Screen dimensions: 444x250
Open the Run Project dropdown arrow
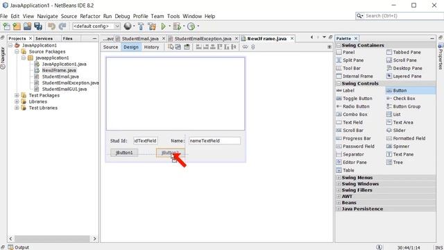pyautogui.click(x=169, y=26)
